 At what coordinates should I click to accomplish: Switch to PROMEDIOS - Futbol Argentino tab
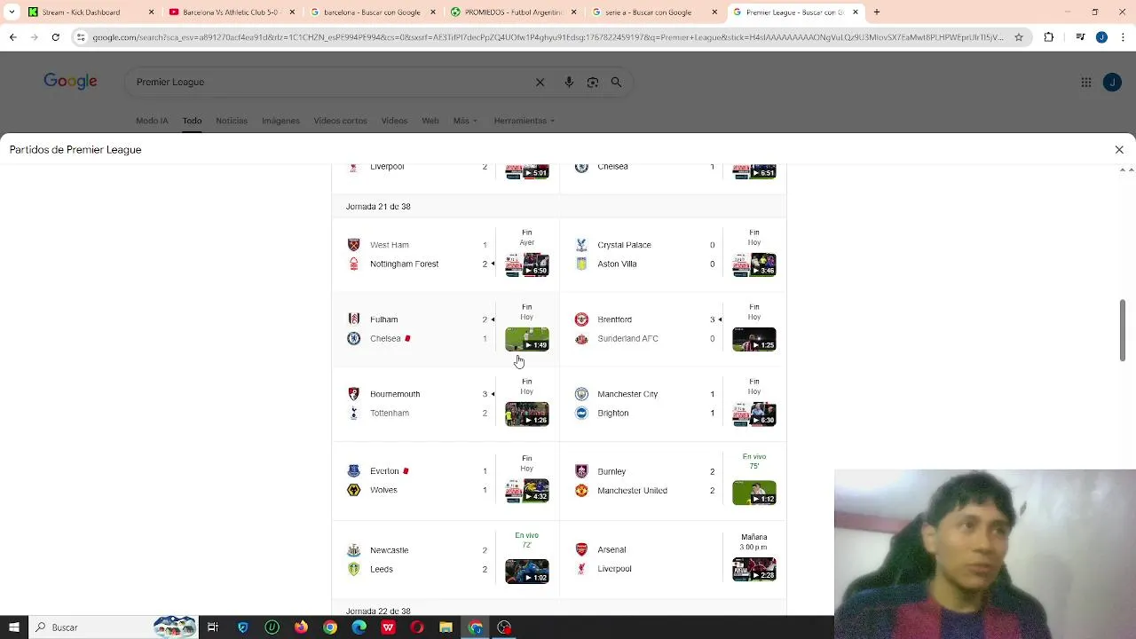[513, 12]
